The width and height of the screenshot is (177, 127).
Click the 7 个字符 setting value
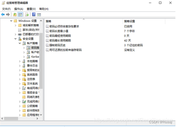tap(129, 31)
